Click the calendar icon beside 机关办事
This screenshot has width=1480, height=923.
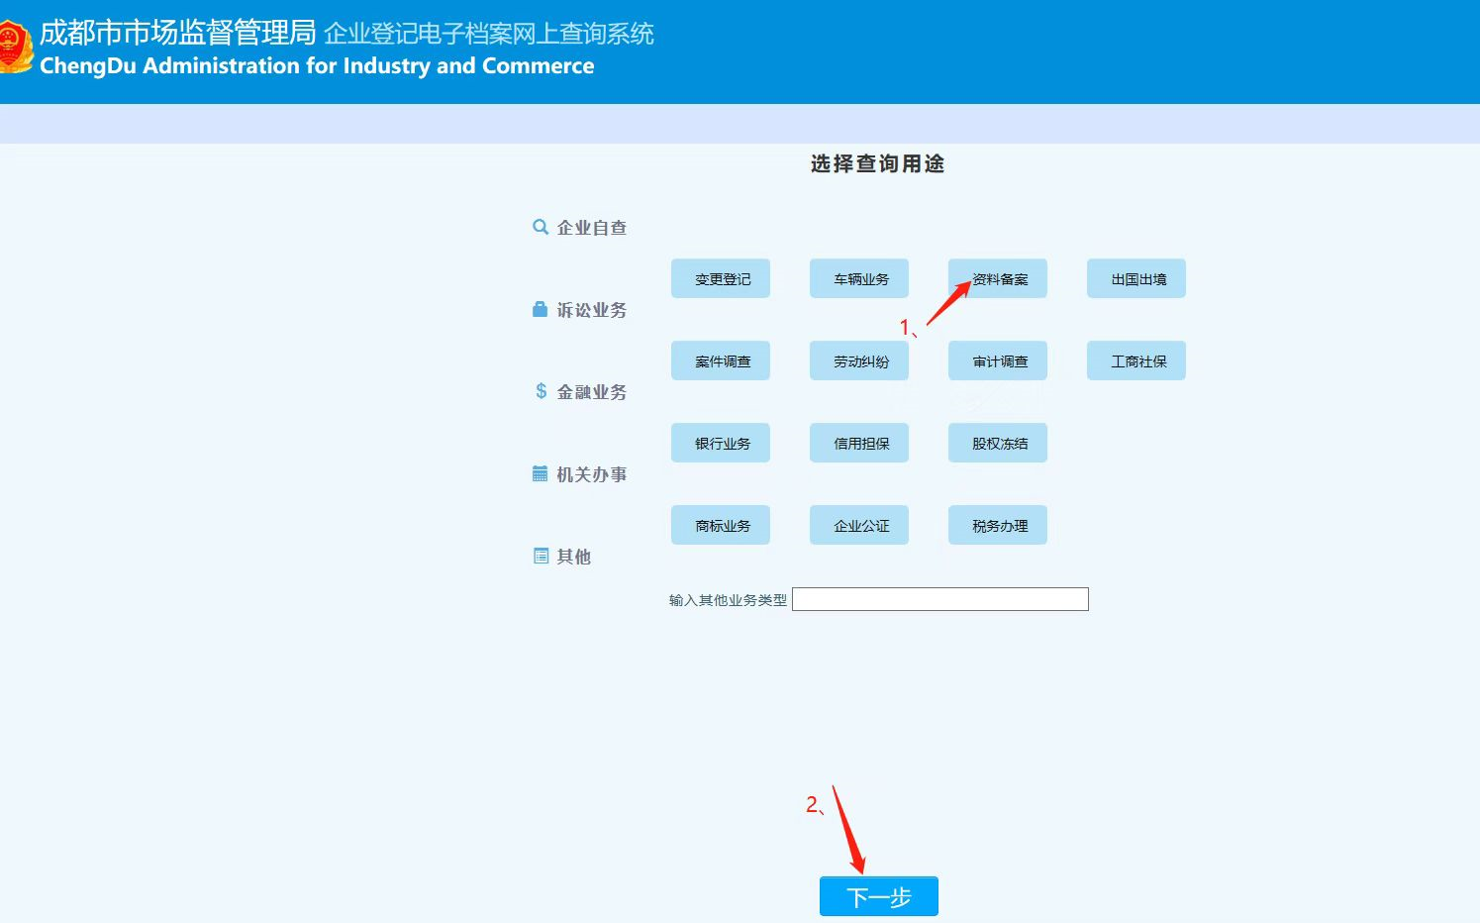pyautogui.click(x=540, y=473)
